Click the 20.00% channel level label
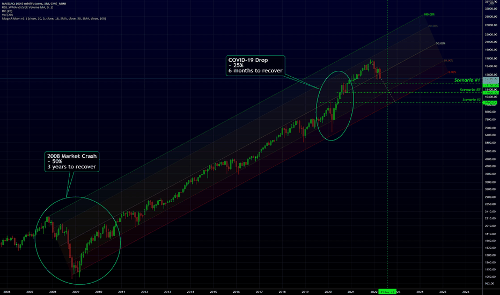The width and height of the screenshot is (500, 295). (x=448, y=61)
